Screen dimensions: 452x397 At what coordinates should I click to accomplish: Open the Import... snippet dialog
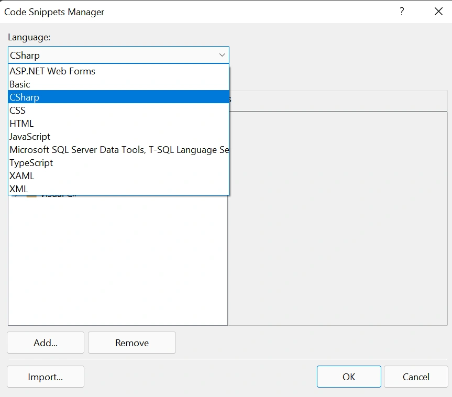pyautogui.click(x=46, y=377)
